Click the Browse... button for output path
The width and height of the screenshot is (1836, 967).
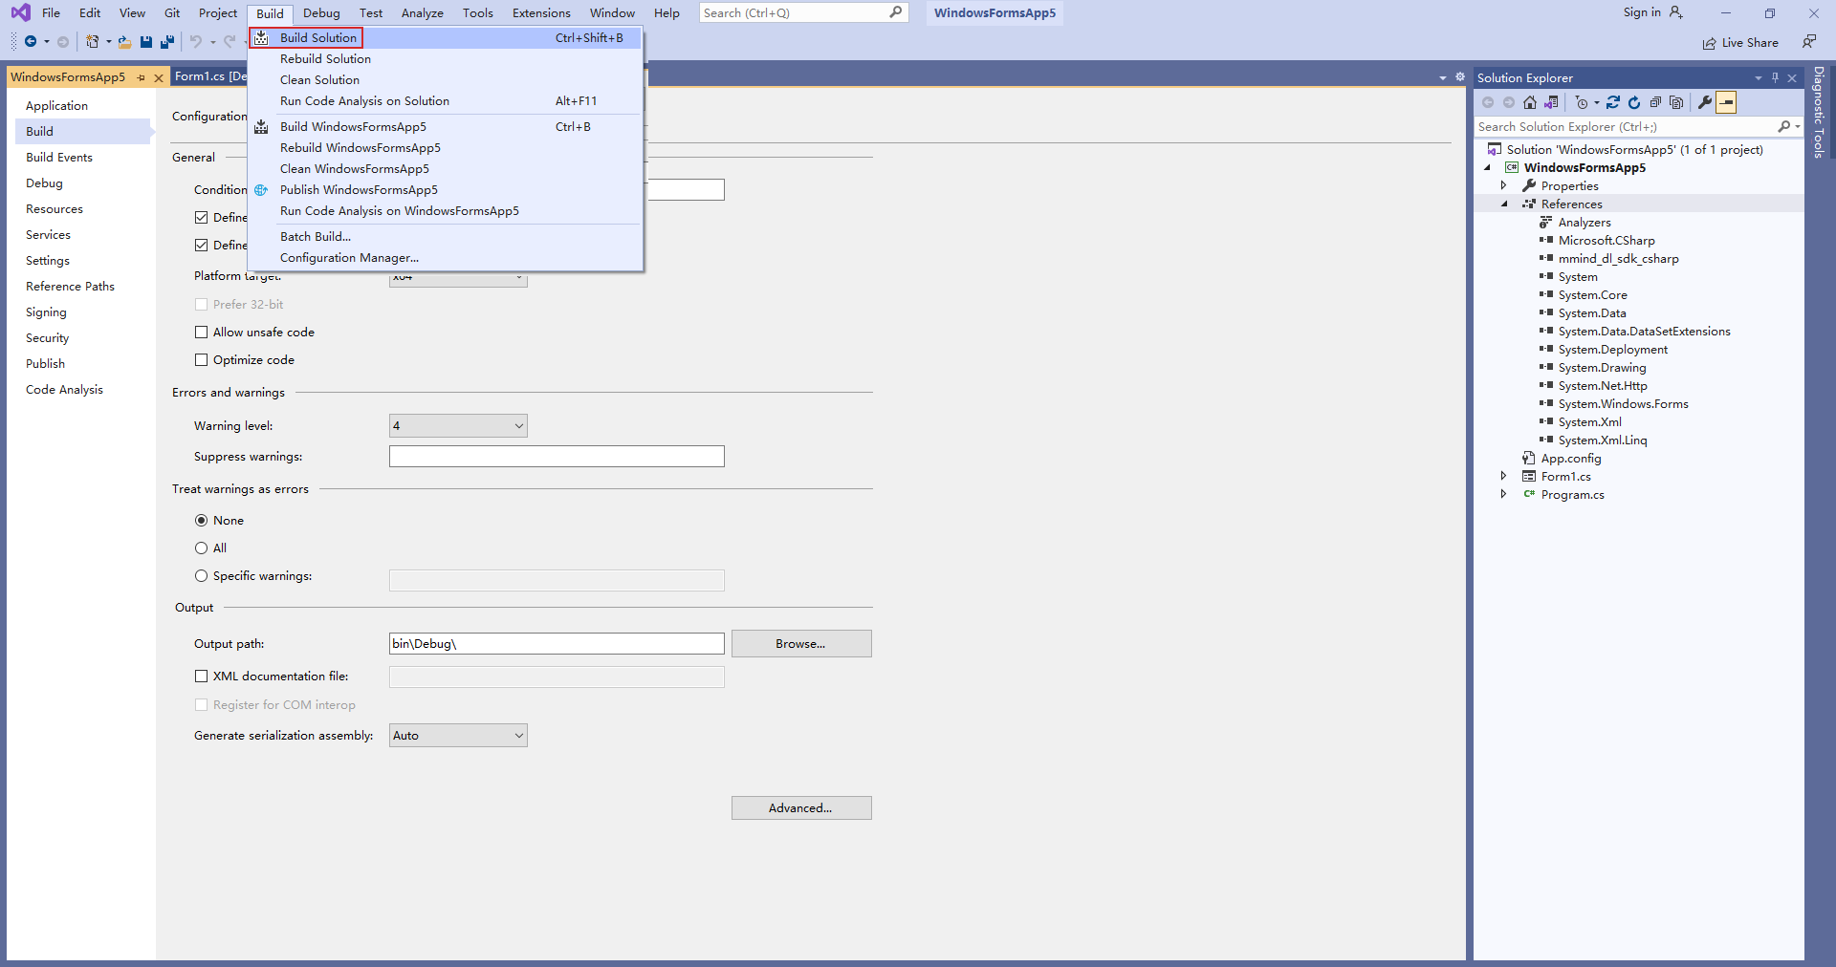coord(801,644)
